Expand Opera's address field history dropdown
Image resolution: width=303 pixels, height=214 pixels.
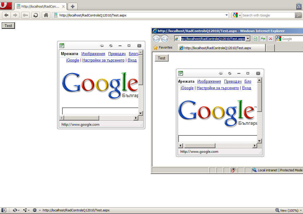click(x=227, y=15)
